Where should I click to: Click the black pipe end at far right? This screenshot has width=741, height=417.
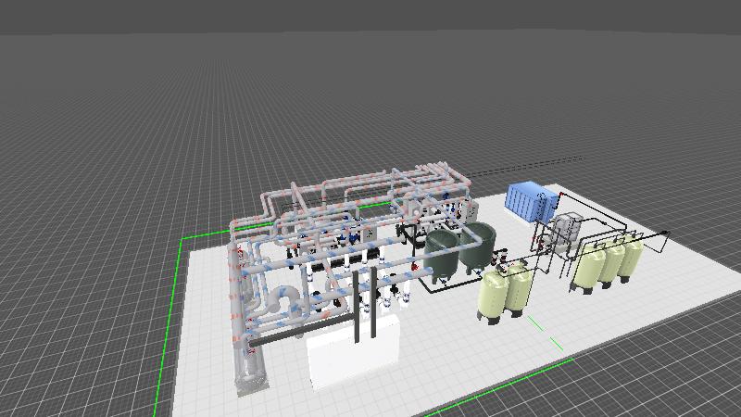pos(666,233)
